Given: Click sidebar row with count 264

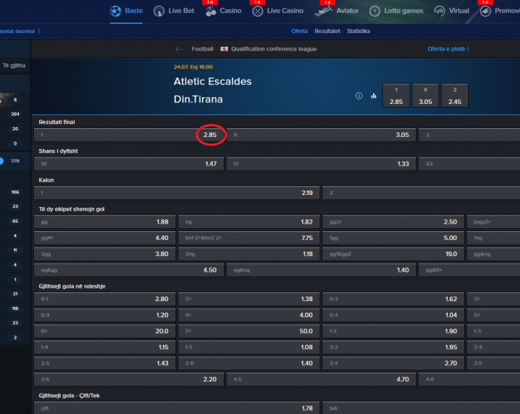Looking at the screenshot, I should (15, 114).
